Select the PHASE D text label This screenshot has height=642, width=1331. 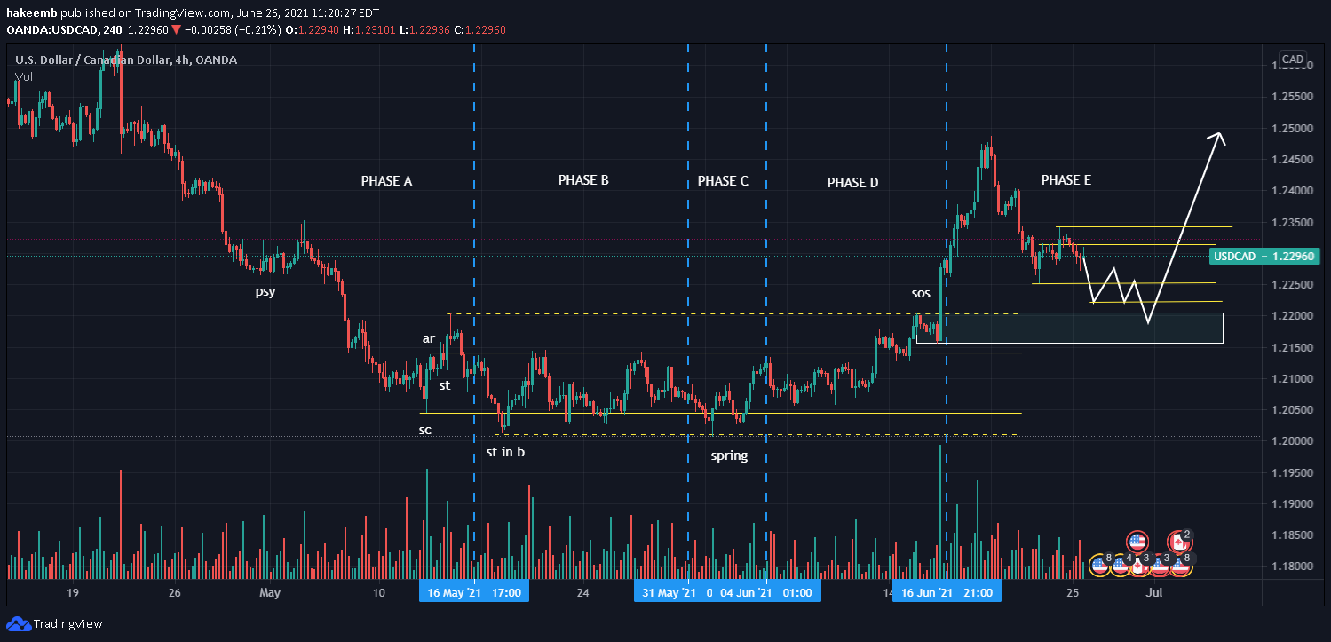click(x=852, y=183)
